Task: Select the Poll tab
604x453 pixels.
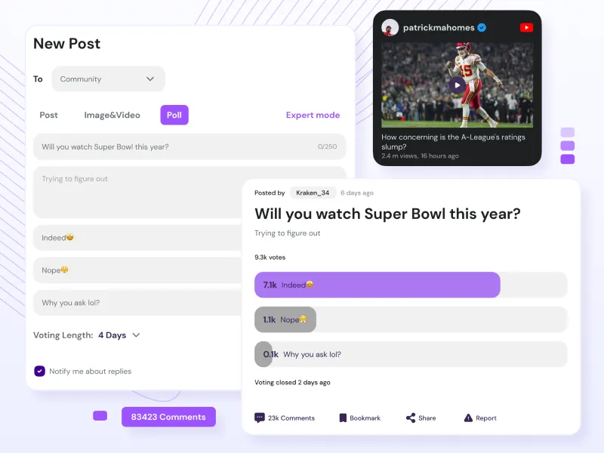Action: pos(174,115)
